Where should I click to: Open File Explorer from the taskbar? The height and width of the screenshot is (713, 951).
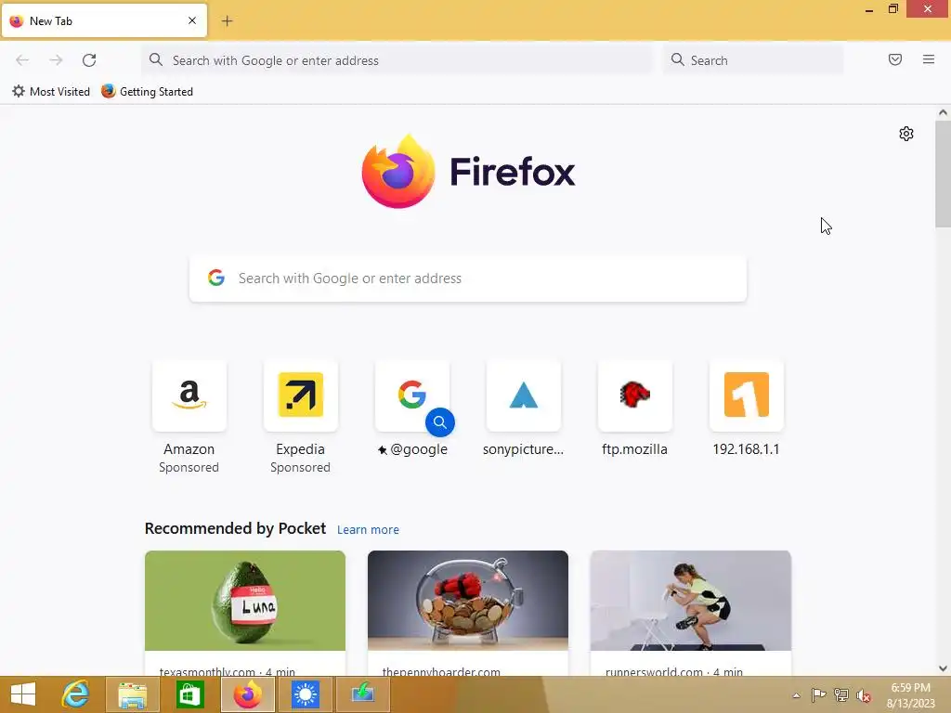132,694
